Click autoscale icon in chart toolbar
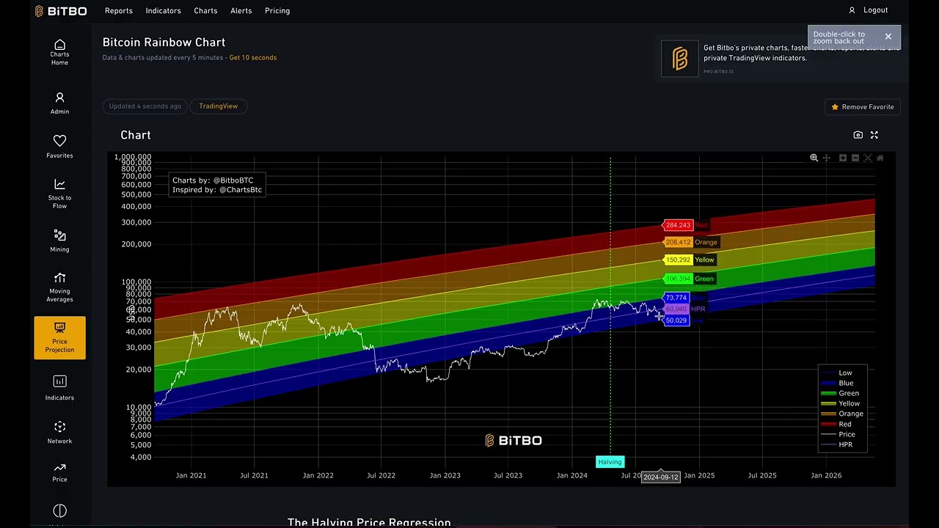Image resolution: width=939 pixels, height=528 pixels. [868, 158]
